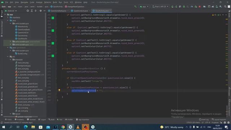Click the Make Project hammer icon
Screen dimensions: 231x130
(x=135, y=6)
